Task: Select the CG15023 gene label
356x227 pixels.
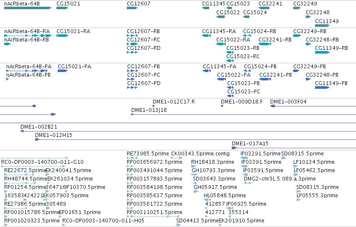Action: tap(238, 4)
